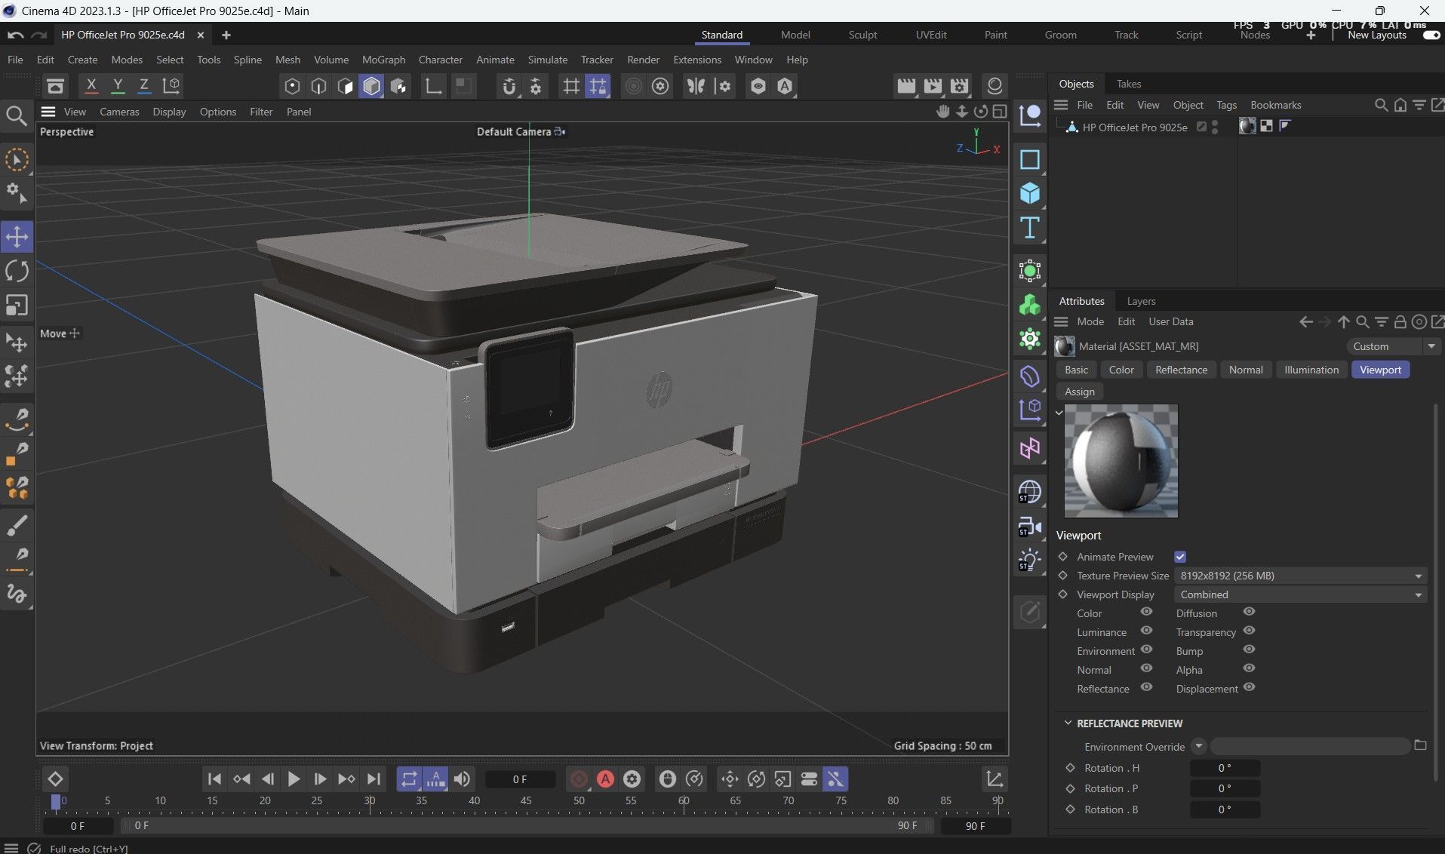
Task: Open Texture Preview Size dropdown
Action: point(1300,576)
